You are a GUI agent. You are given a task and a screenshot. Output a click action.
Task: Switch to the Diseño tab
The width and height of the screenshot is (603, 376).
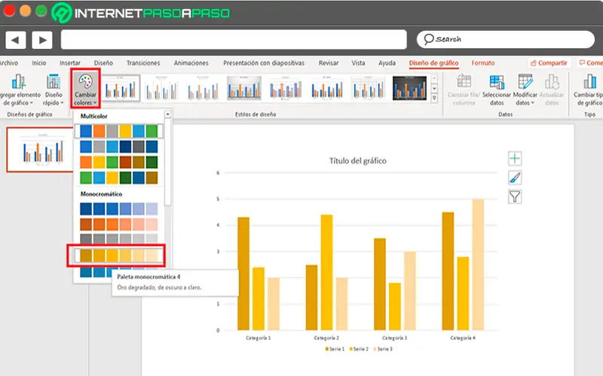click(103, 63)
